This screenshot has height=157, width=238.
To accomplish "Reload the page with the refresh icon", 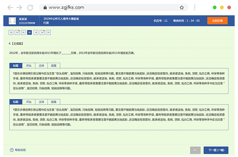I will click(30, 7).
